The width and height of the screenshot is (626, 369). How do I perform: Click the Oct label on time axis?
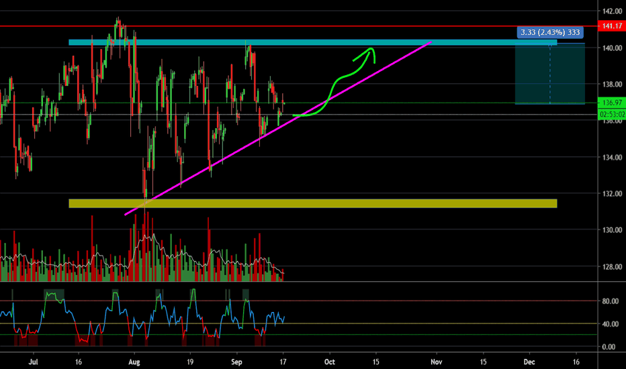coord(329,362)
